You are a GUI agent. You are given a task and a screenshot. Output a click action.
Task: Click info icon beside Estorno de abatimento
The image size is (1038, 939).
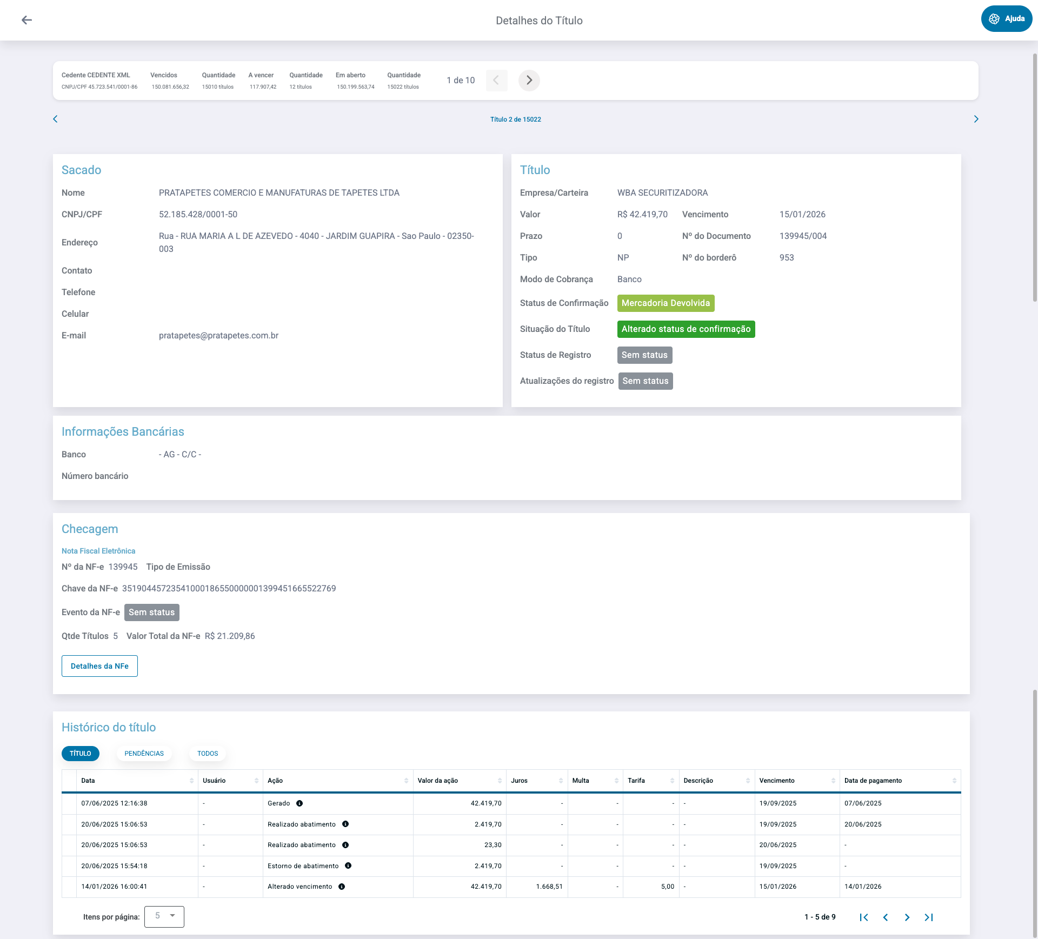coord(348,865)
